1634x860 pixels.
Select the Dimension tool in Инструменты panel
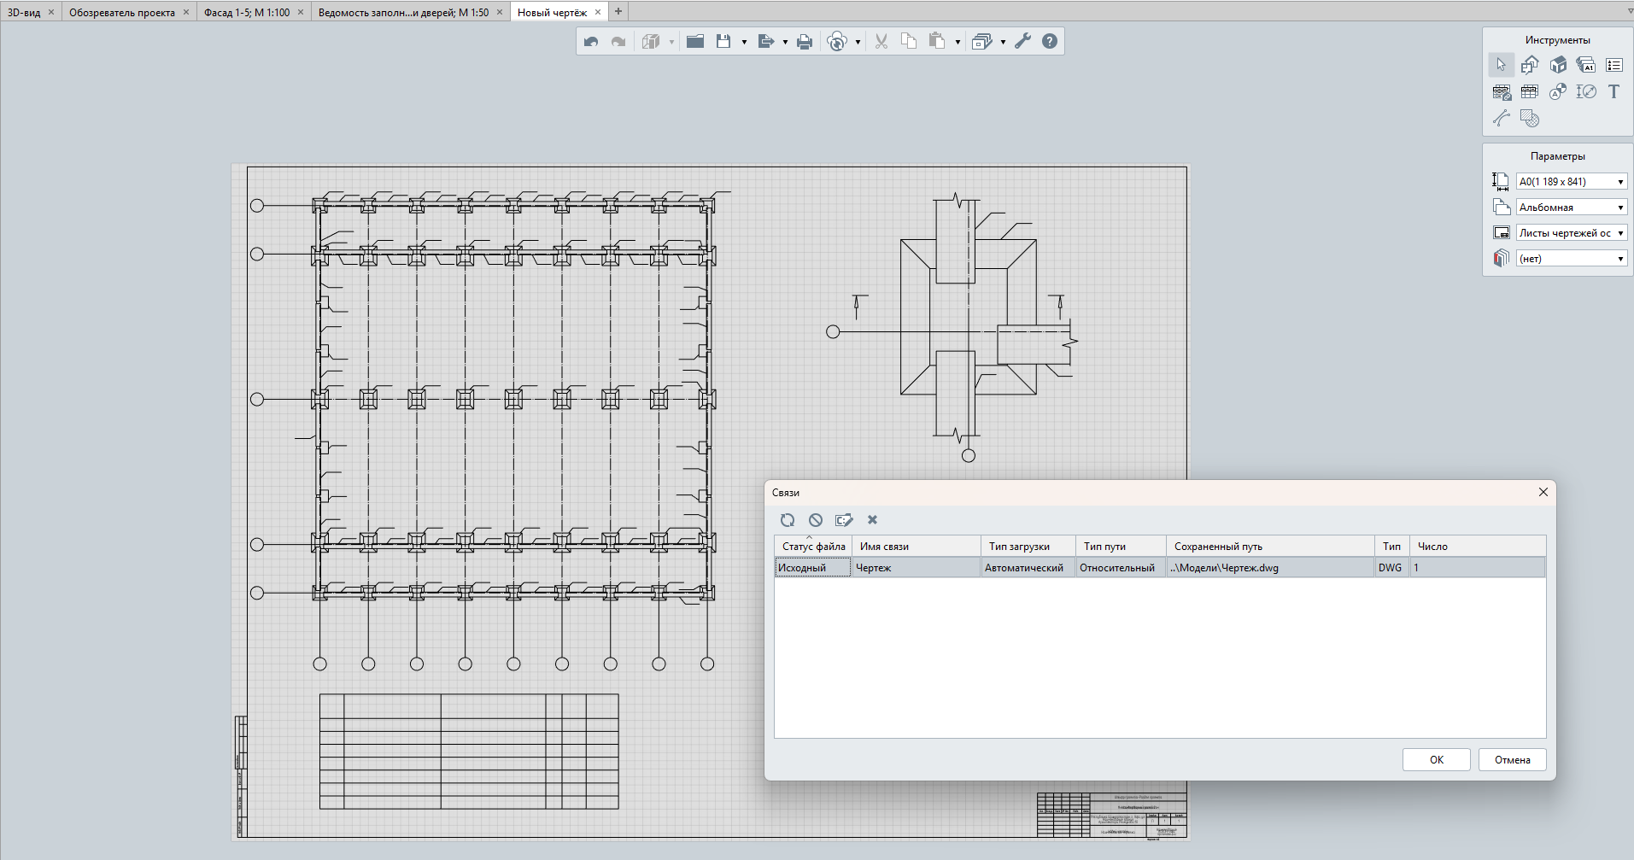tap(1586, 91)
